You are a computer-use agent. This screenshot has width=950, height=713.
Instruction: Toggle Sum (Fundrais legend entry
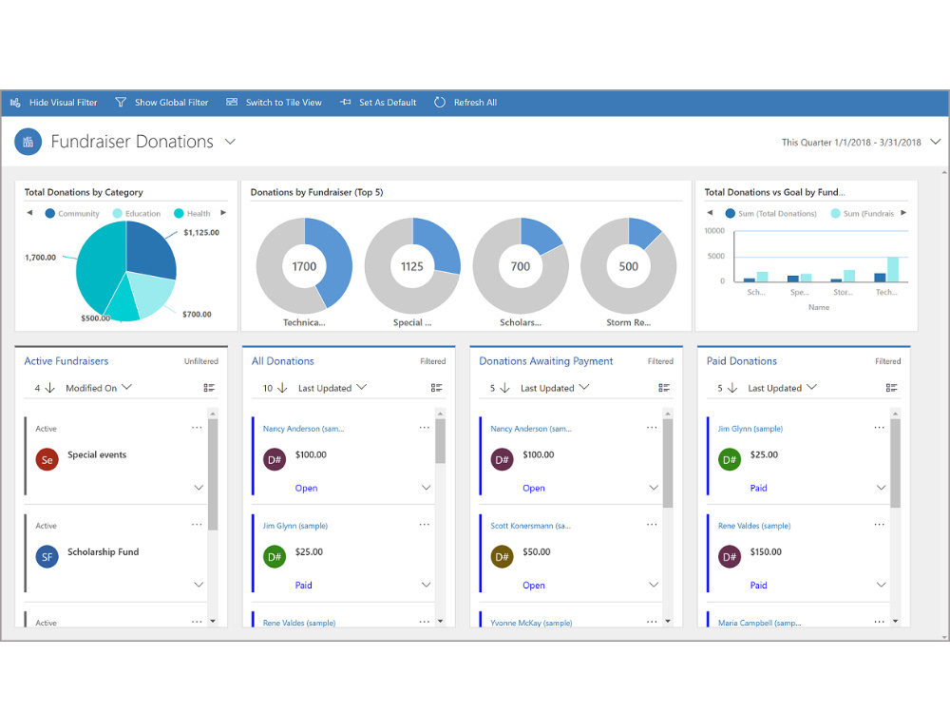pyautogui.click(x=863, y=213)
